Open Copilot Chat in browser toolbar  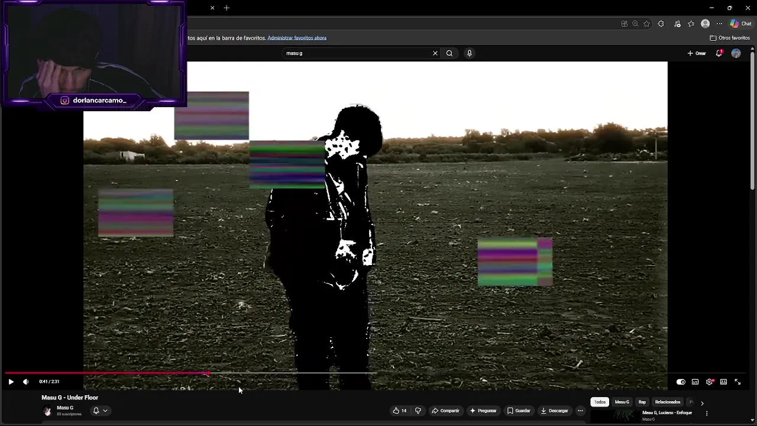coord(741,24)
